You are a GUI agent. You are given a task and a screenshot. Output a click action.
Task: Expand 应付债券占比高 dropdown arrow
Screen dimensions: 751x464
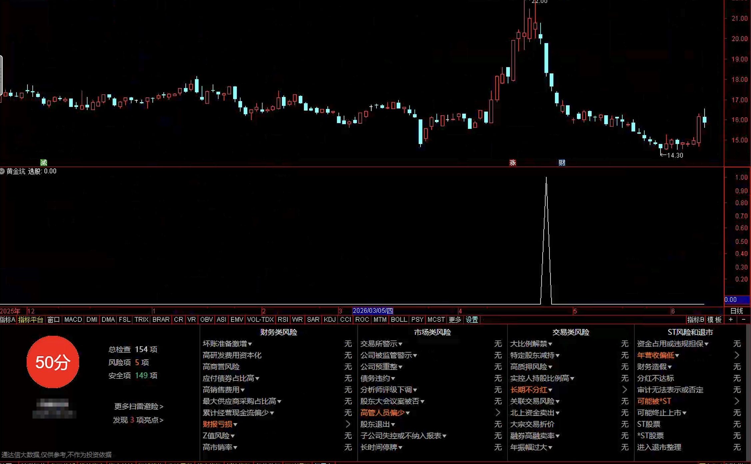(257, 378)
